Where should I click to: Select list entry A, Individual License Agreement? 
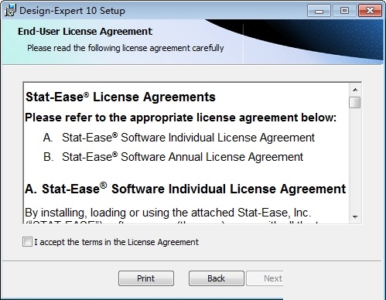[x=179, y=138]
